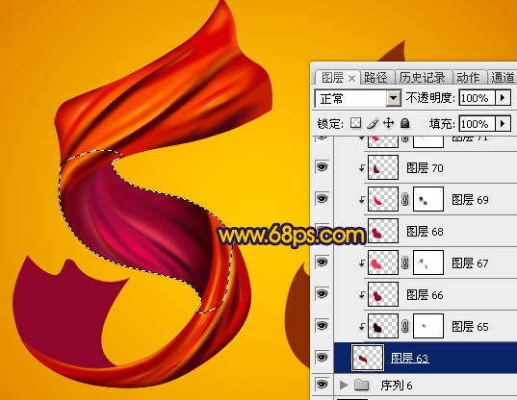The height and width of the screenshot is (400, 517).
Task: Toggle visibility of 图层 66
Action: click(x=323, y=293)
